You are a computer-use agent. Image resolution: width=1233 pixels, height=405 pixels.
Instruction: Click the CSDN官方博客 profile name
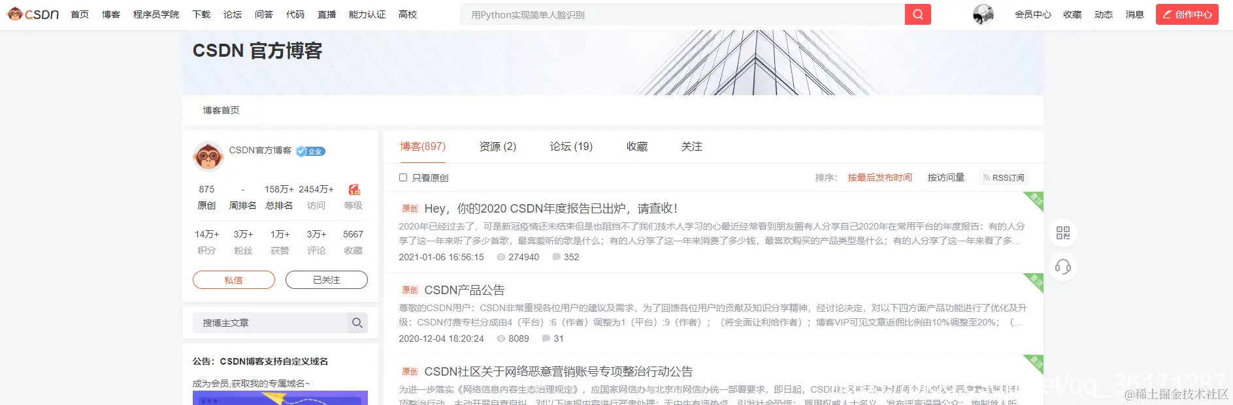point(260,150)
